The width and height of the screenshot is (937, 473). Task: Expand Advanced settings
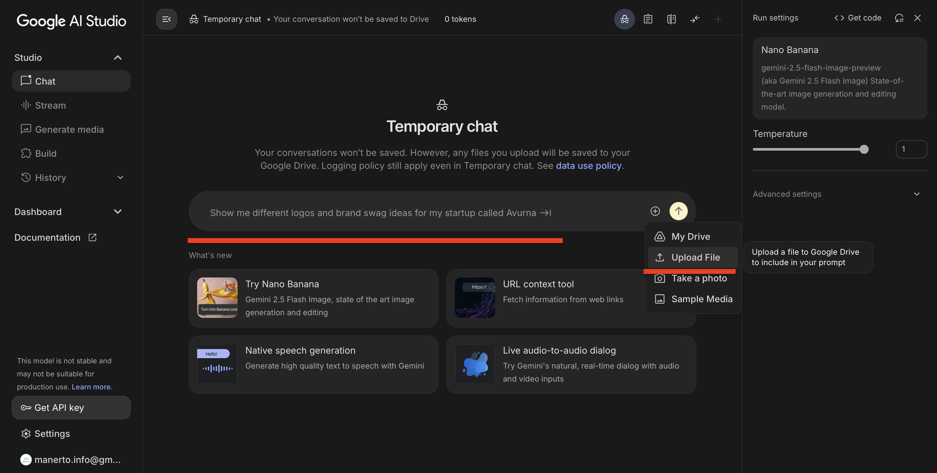pos(839,194)
